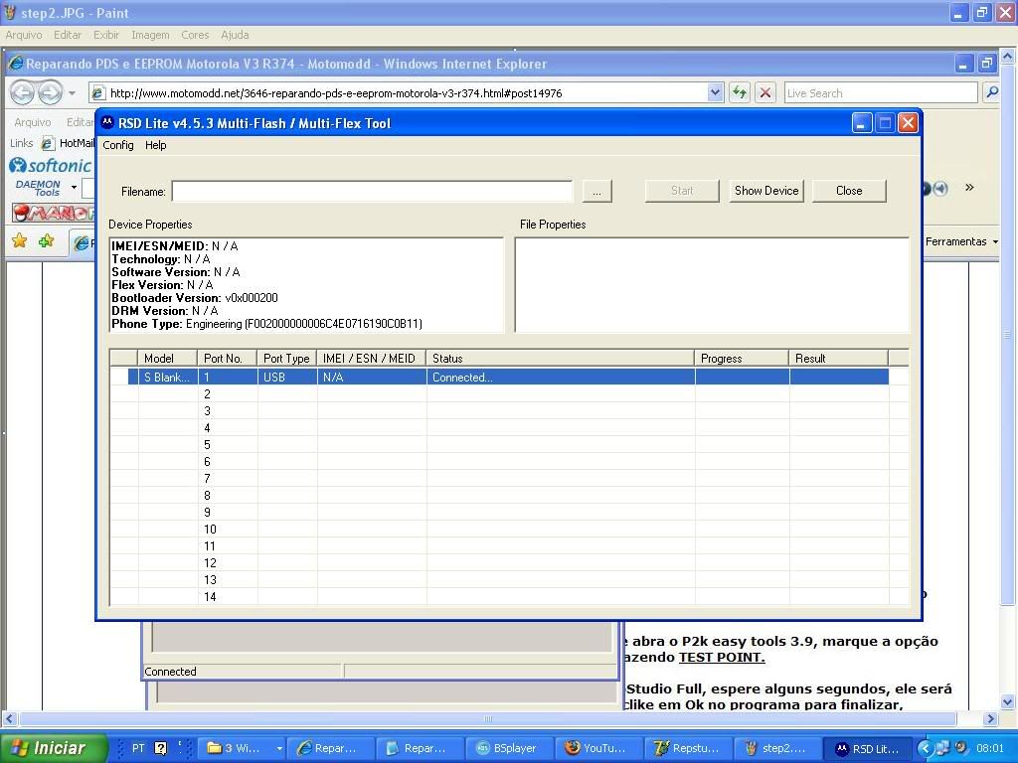Click the Live Search box
1018x763 pixels.
[881, 92]
